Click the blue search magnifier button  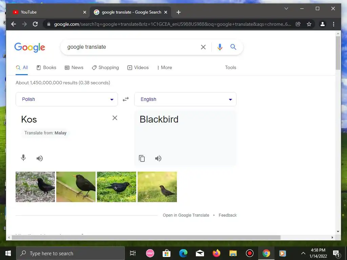(x=233, y=47)
